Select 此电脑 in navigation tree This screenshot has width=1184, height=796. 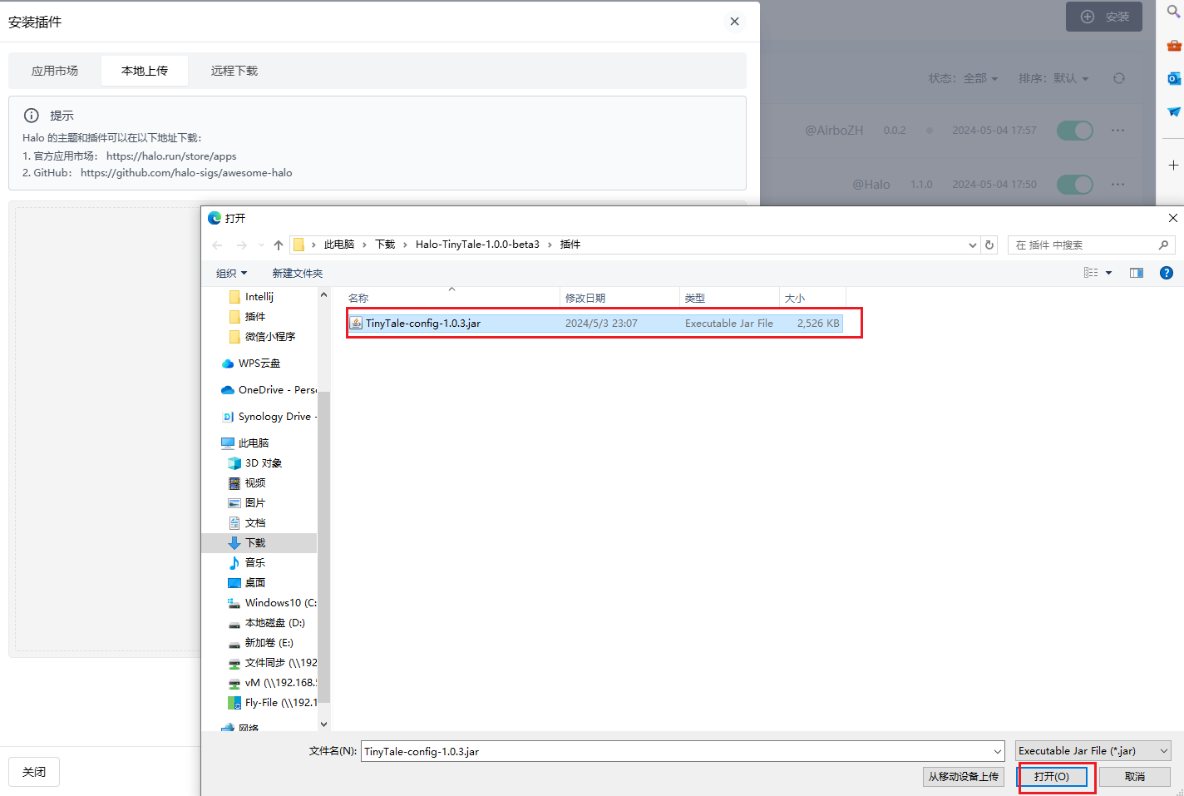coord(253,443)
